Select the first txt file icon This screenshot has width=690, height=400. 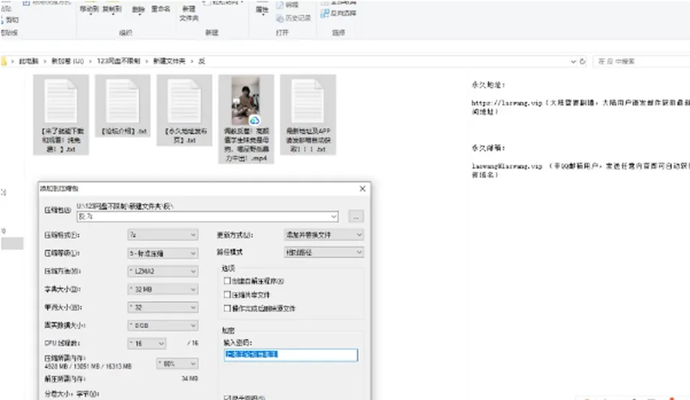pyautogui.click(x=61, y=115)
